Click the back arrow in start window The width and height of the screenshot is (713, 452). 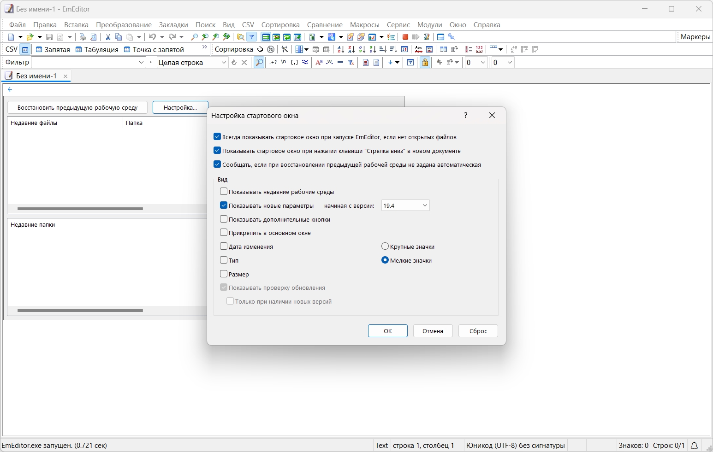(10, 89)
